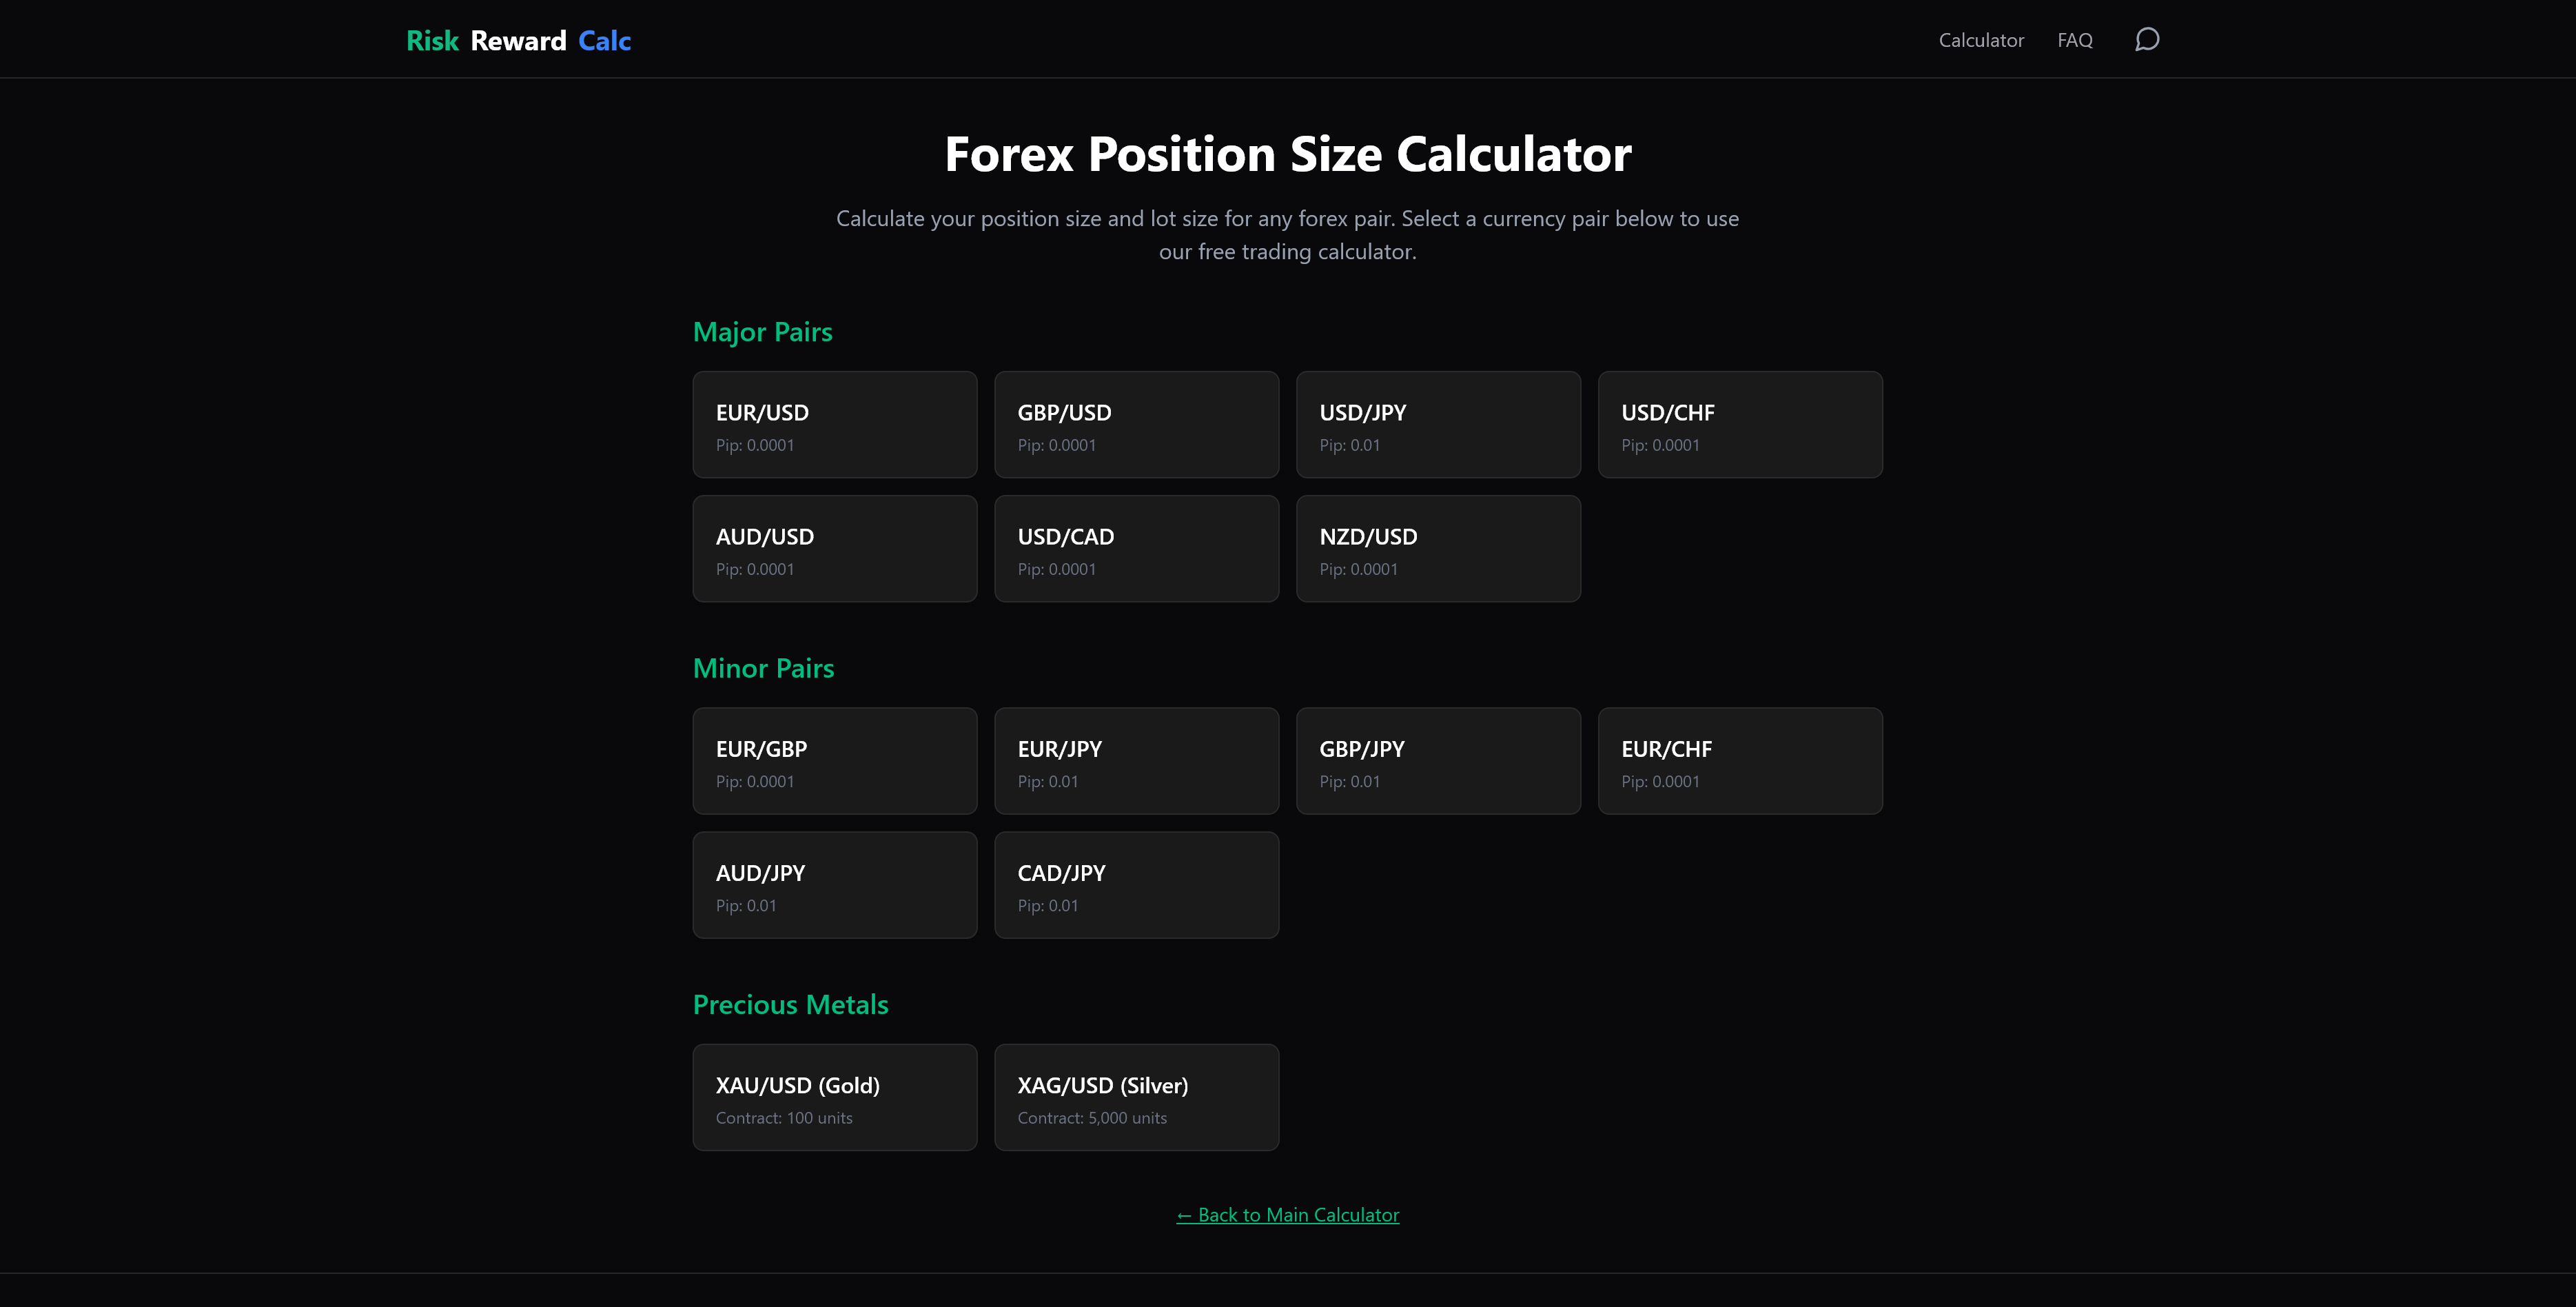Image resolution: width=2576 pixels, height=1307 pixels.
Task: Open the CAD/JPY calculator
Action: (x=1136, y=884)
